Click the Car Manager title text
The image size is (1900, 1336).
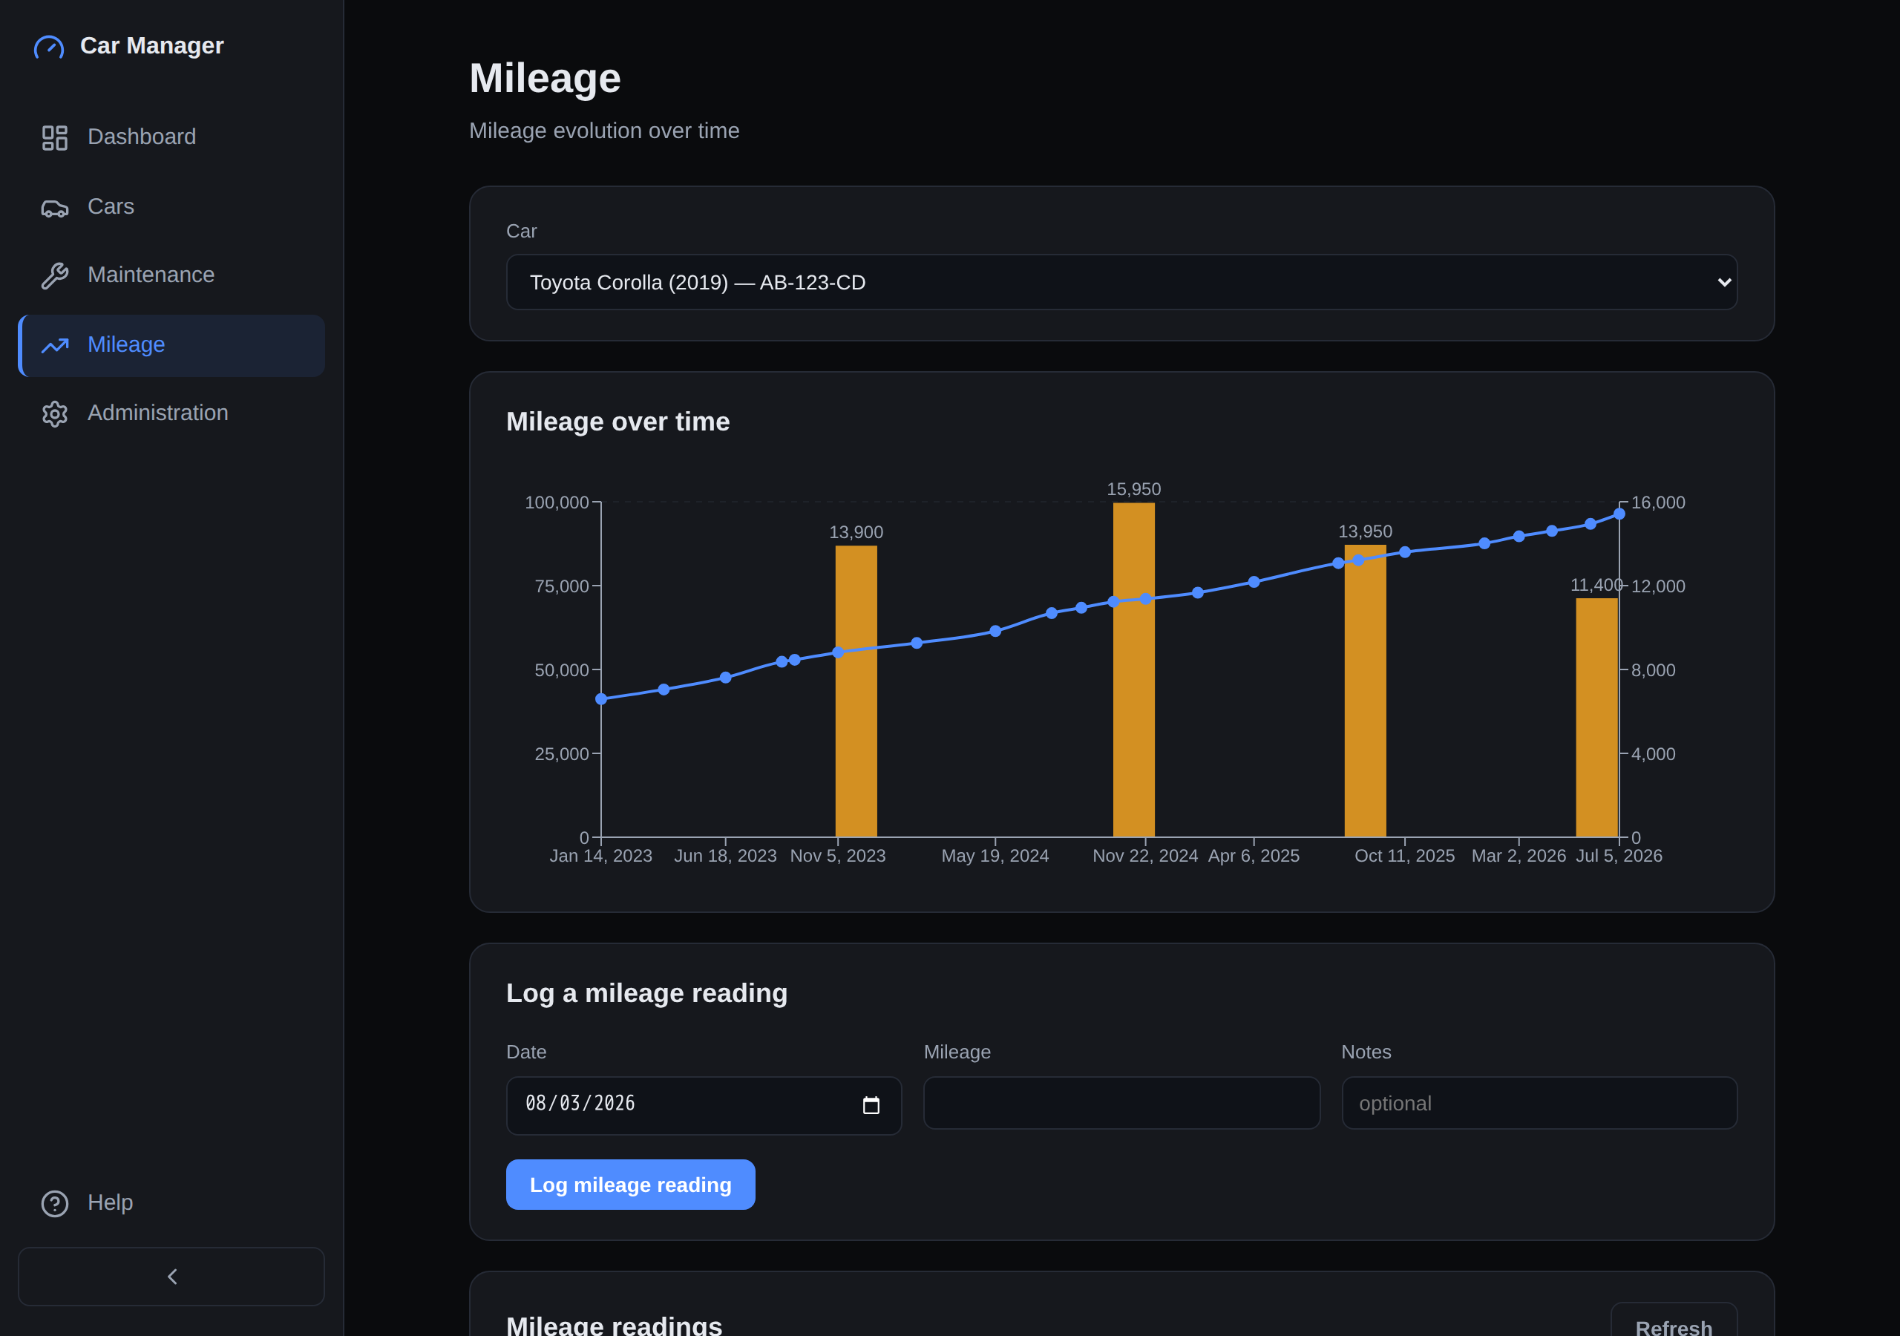151,45
